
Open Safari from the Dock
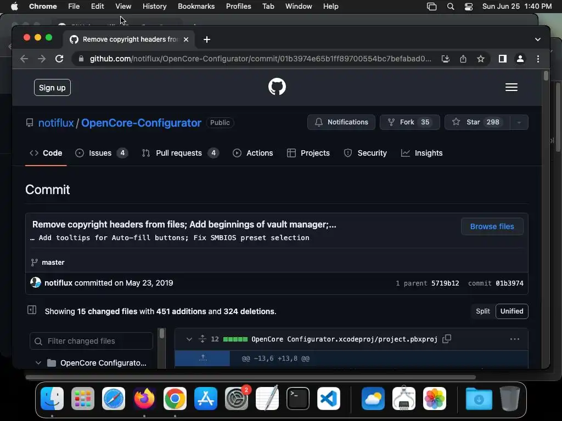click(114, 399)
